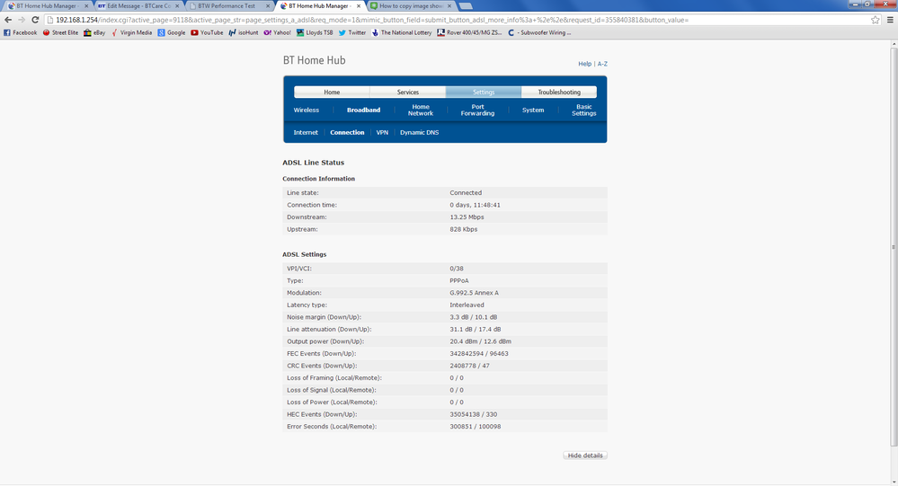Open a new browser tab
This screenshot has height=486, width=898.
point(466,5)
